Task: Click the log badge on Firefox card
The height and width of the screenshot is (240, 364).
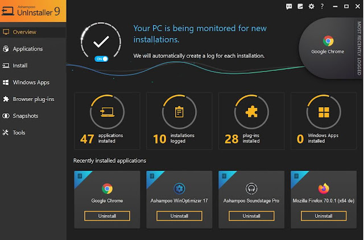Action: (x=296, y=176)
